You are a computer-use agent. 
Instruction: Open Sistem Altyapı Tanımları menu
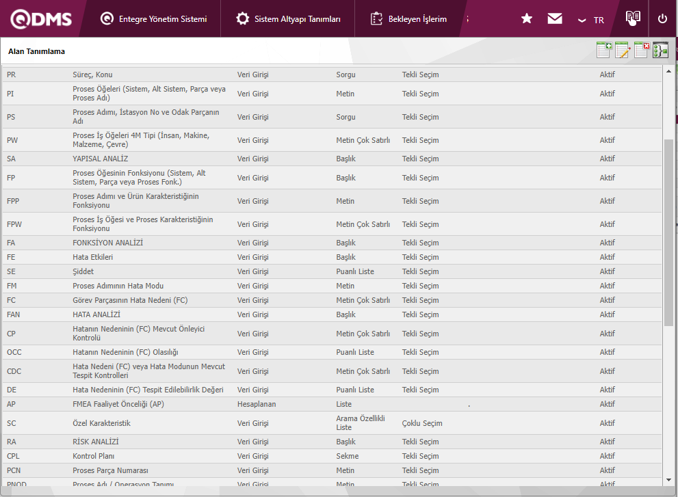click(x=288, y=19)
